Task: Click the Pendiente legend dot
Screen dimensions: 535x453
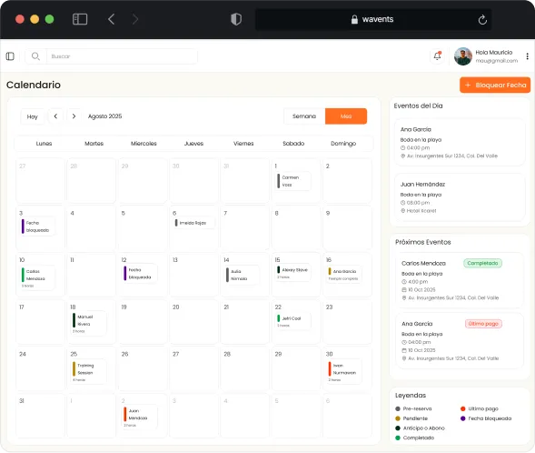Action: click(398, 418)
